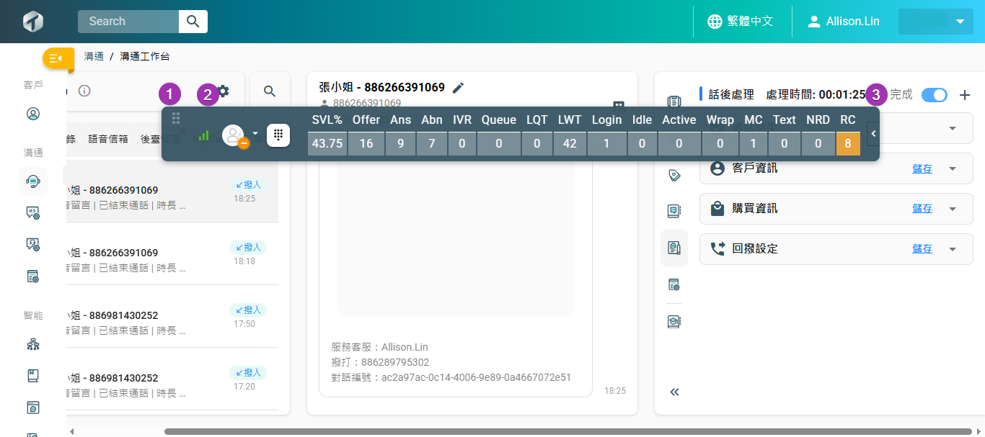Click the edit pencil next to 張小姐's name
The image size is (985, 437).
(458, 88)
